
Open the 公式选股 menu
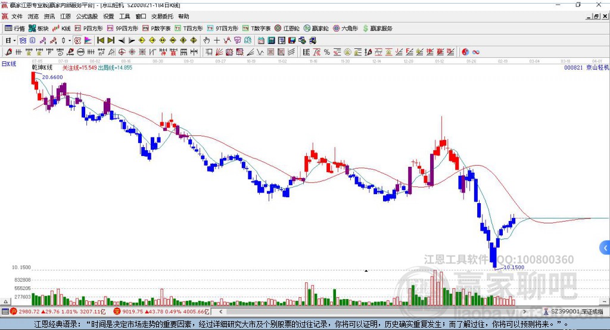point(87,16)
